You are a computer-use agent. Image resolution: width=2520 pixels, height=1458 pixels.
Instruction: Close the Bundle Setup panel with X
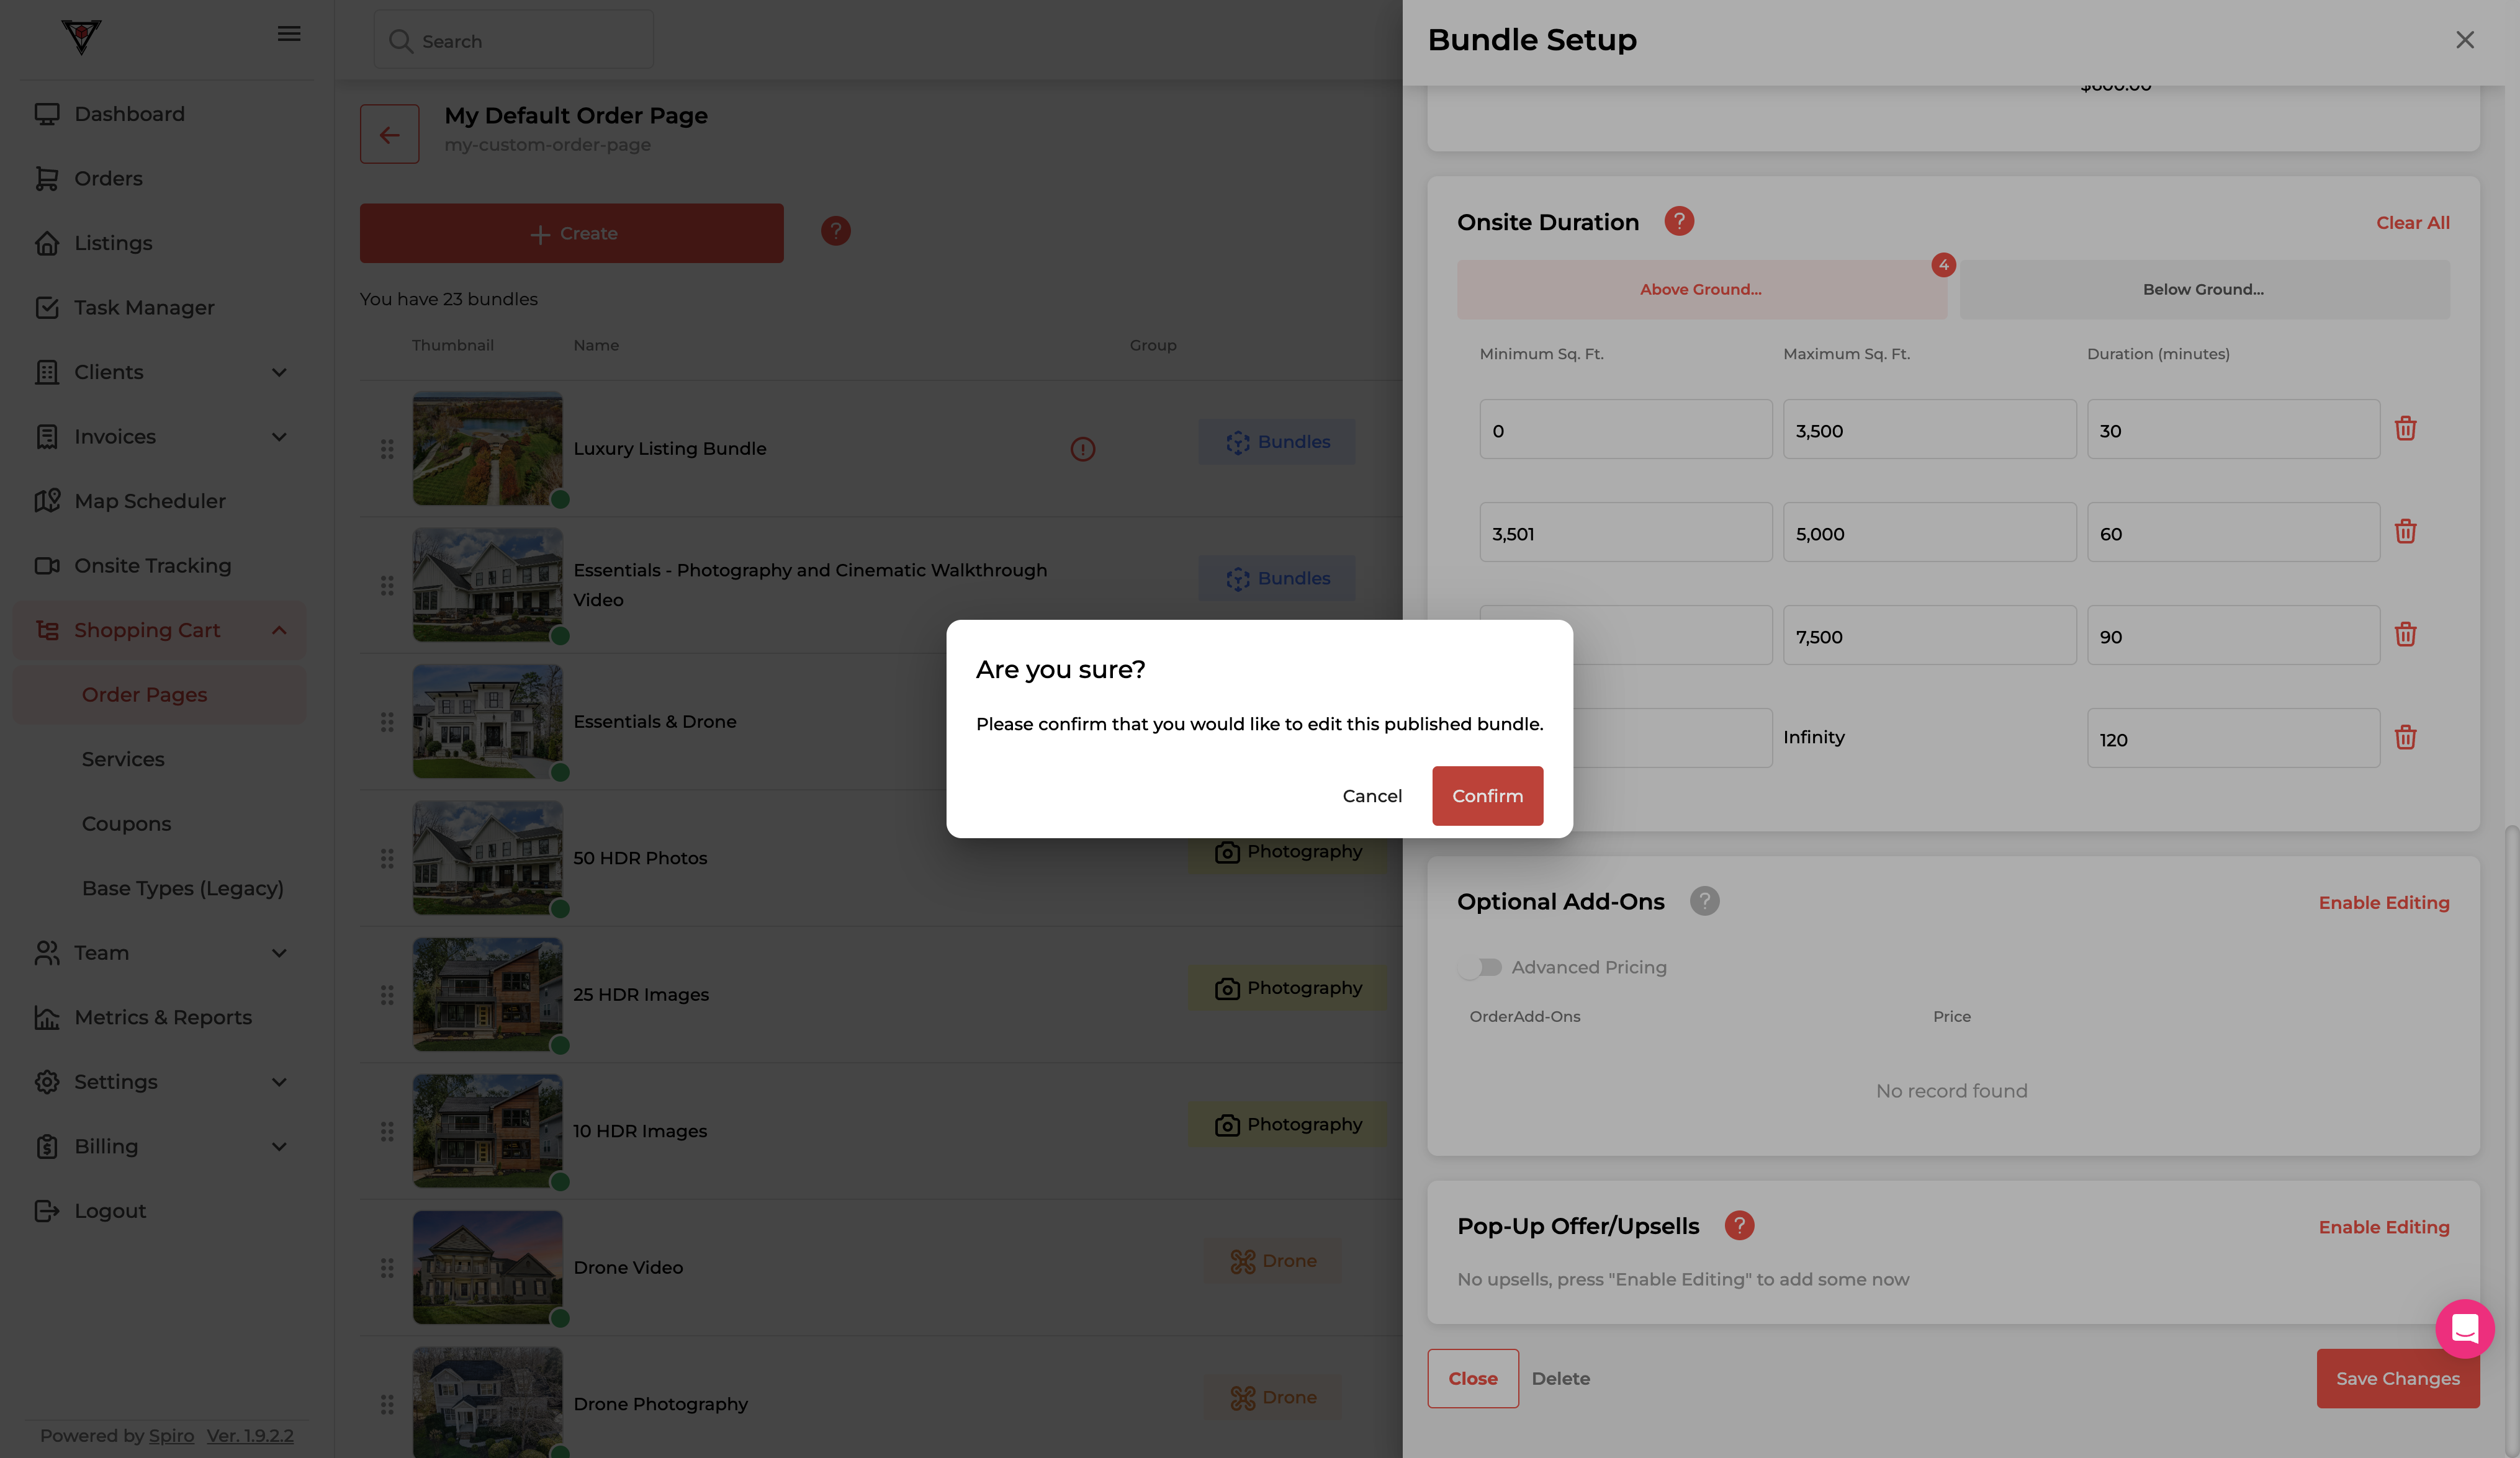[x=2465, y=40]
